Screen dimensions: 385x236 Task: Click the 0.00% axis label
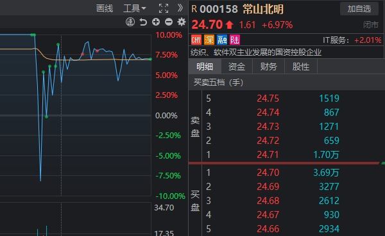coord(166,116)
